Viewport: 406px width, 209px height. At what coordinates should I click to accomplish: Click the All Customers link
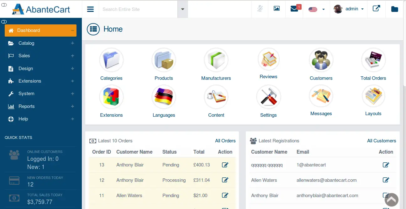(382, 141)
